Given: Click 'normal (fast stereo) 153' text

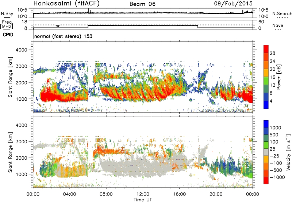Looking at the screenshot, I should [x=63, y=36].
